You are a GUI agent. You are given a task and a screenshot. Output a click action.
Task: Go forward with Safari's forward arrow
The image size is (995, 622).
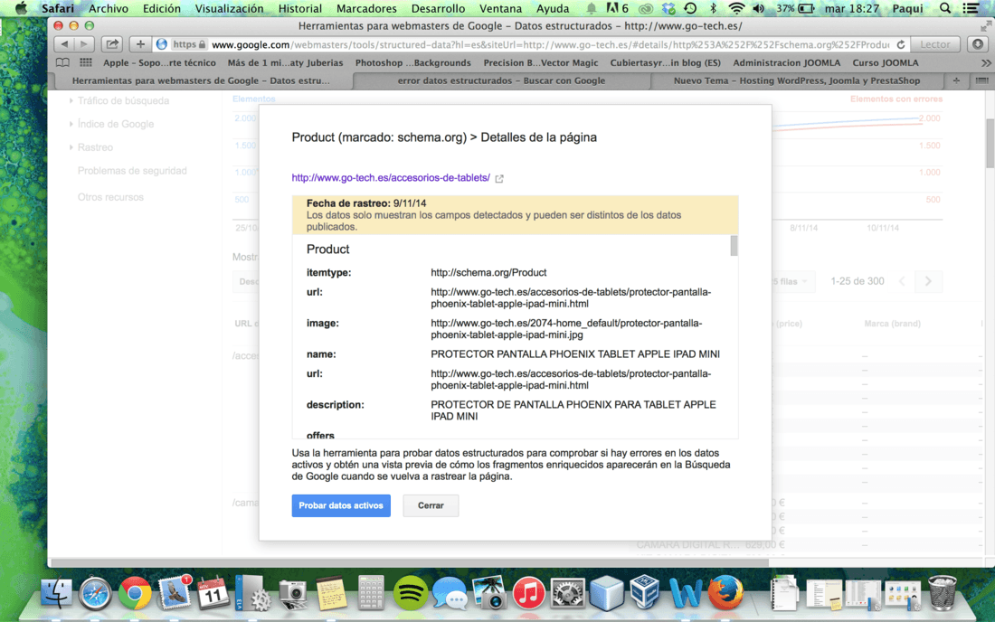[x=84, y=44]
